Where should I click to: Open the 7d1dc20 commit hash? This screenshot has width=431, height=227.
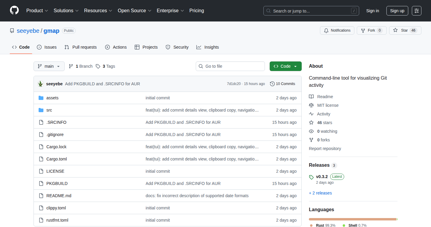click(x=233, y=84)
